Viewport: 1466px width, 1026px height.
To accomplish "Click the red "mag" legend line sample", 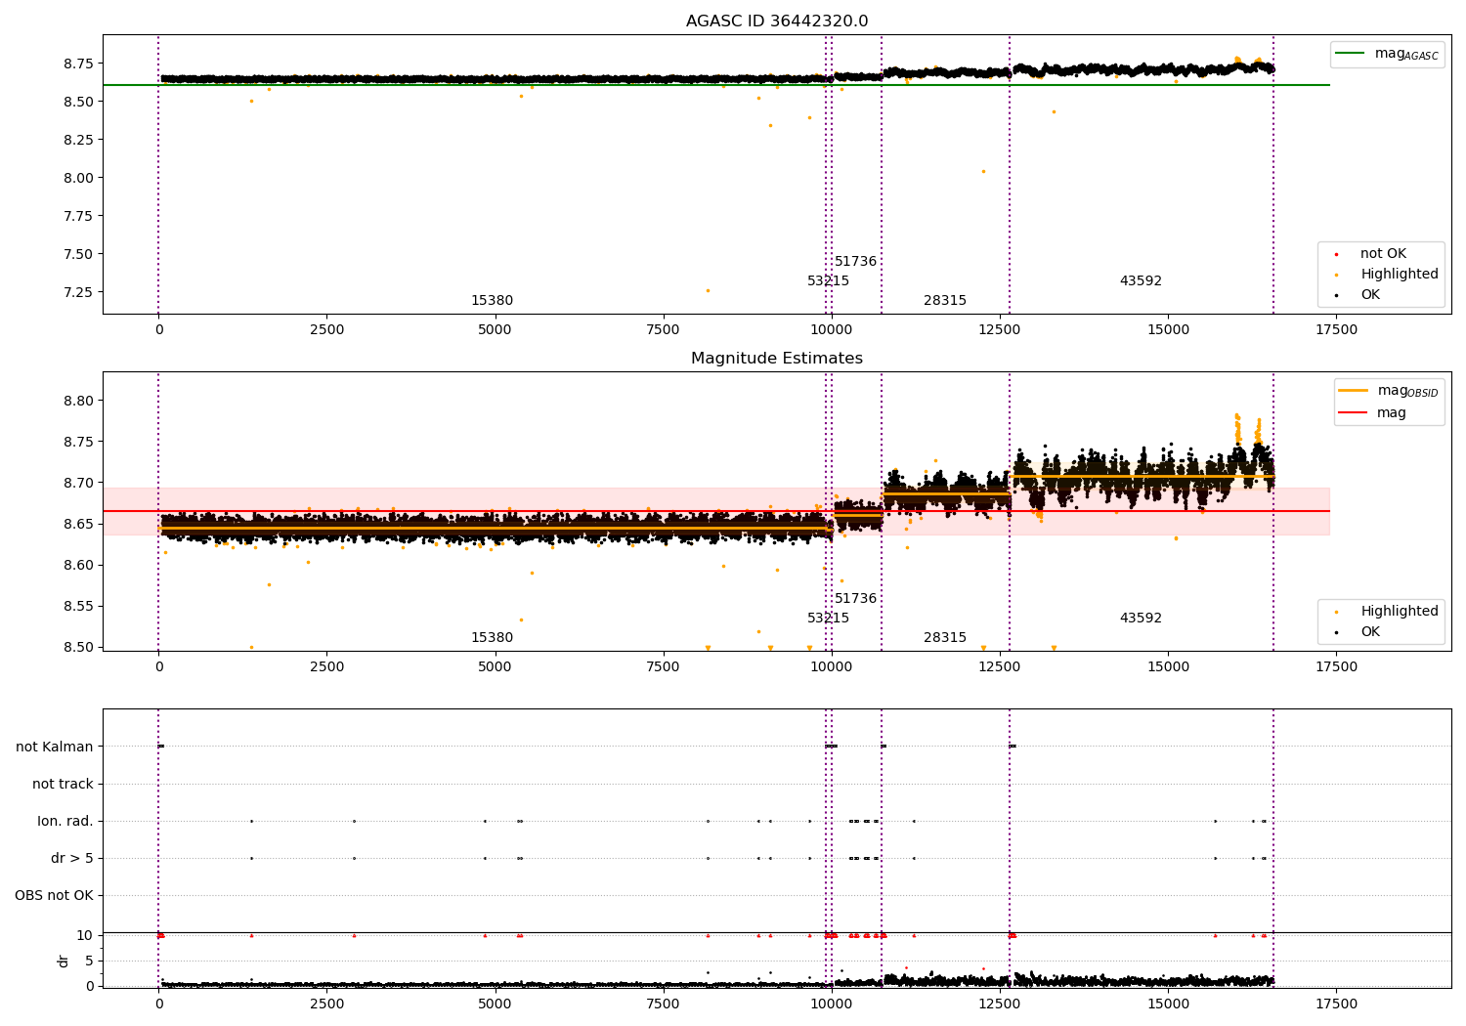I will [1353, 412].
